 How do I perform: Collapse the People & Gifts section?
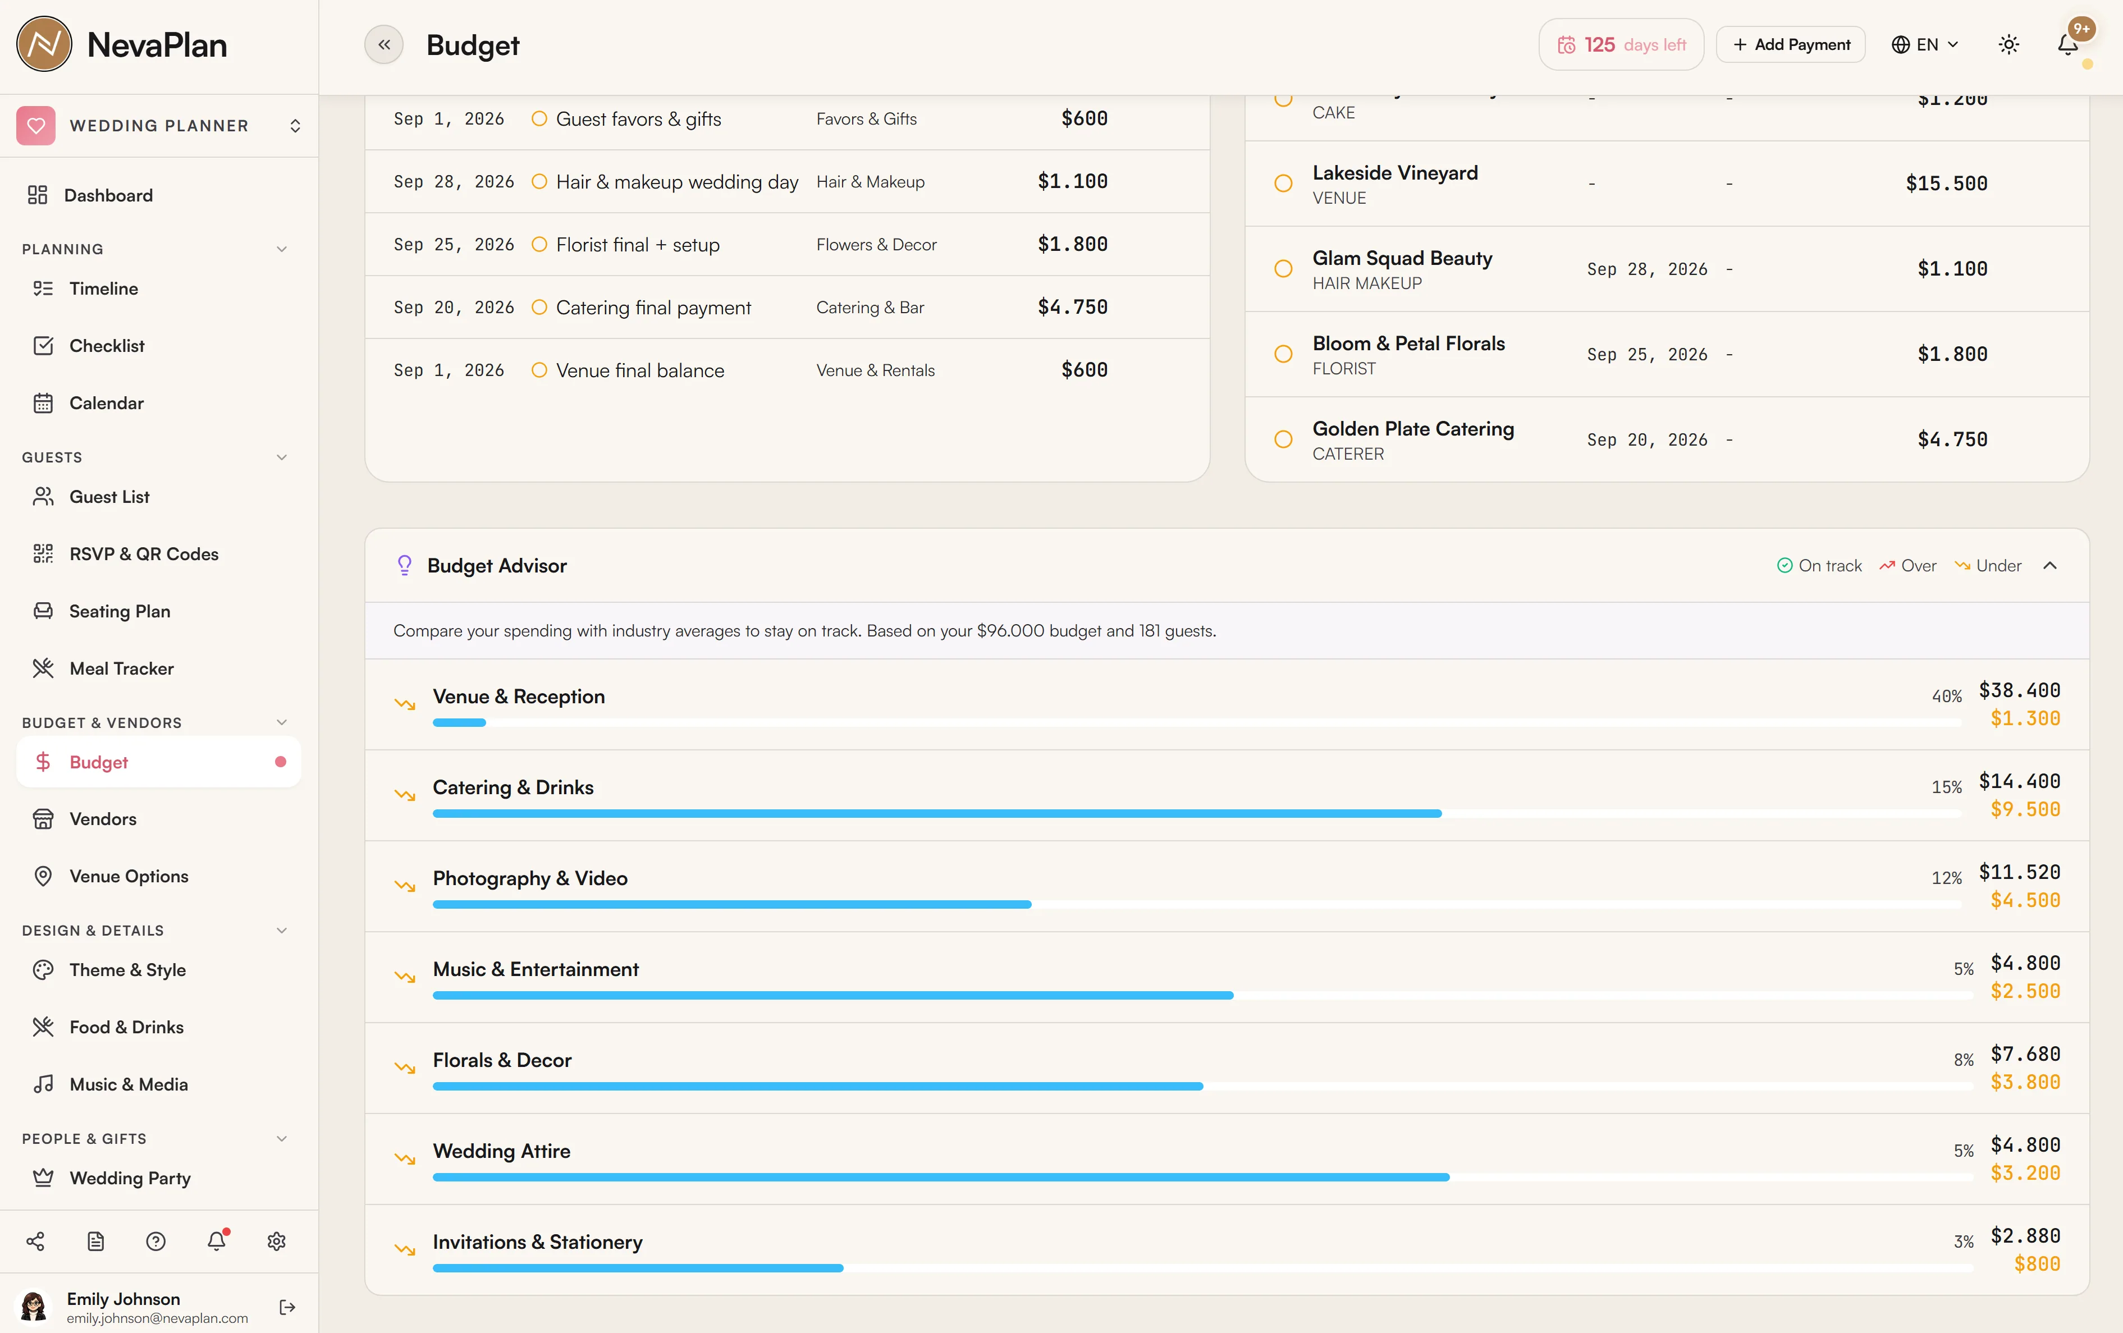[x=281, y=1139]
